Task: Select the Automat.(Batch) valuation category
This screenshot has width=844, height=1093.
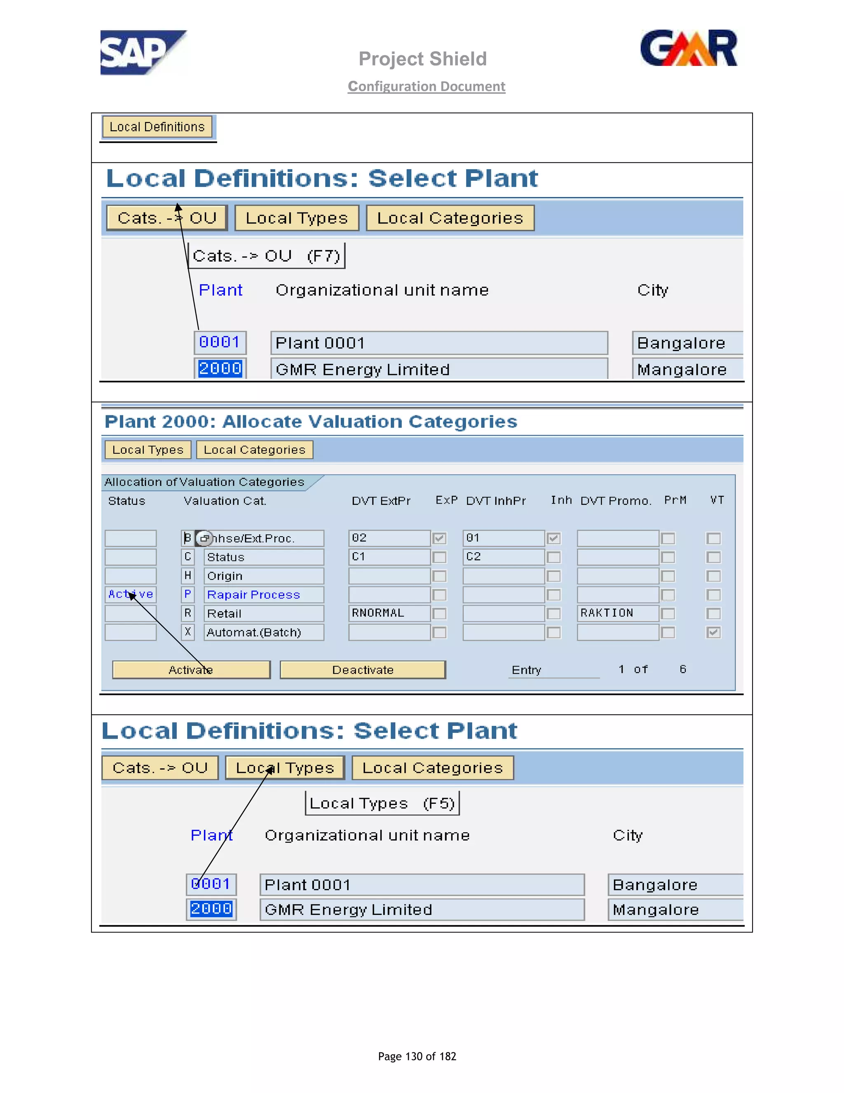Action: coord(264,632)
